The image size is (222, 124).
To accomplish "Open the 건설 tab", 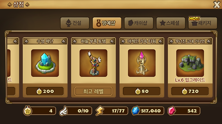I will point(75,23).
